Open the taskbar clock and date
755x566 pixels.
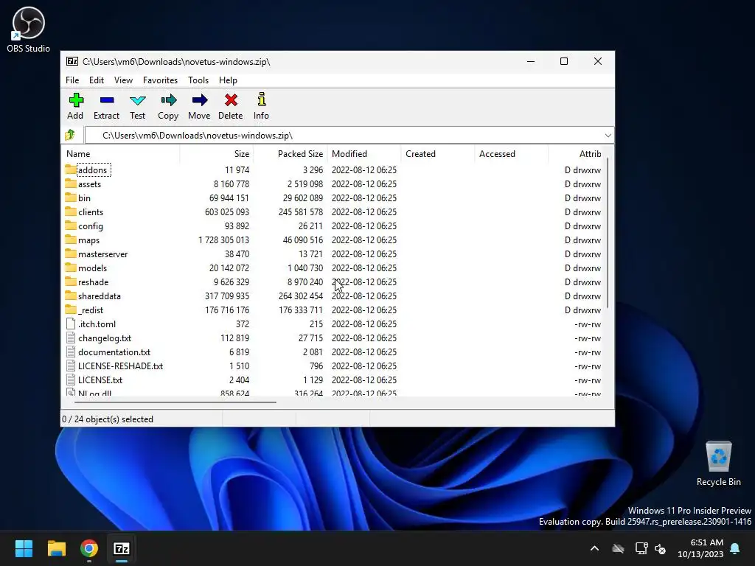pyautogui.click(x=700, y=548)
